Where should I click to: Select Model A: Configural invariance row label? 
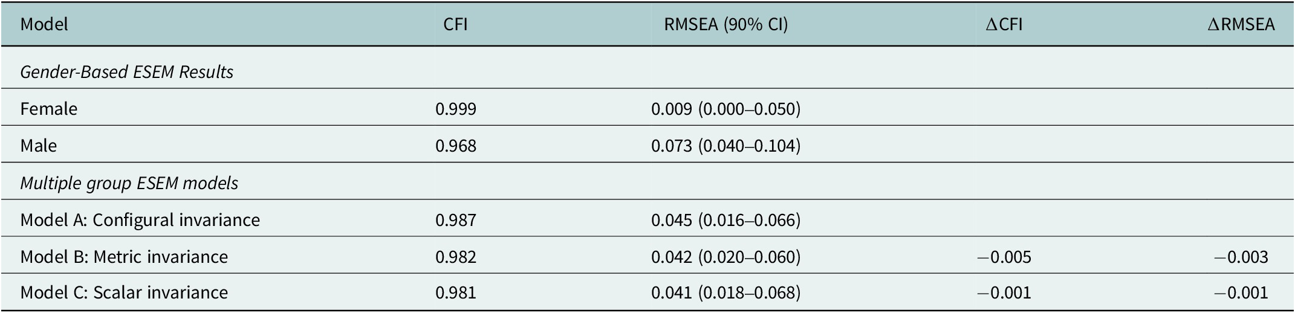140,219
